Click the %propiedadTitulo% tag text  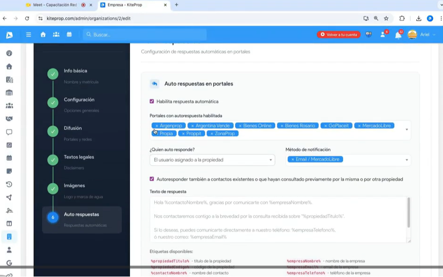click(170, 261)
